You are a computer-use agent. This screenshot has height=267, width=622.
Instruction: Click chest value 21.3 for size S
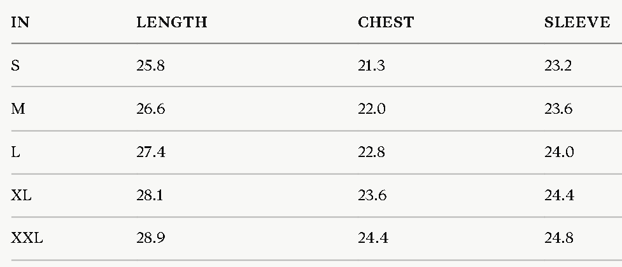click(x=371, y=65)
